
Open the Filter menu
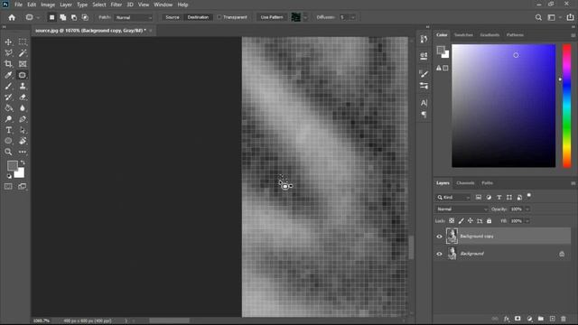click(x=117, y=5)
